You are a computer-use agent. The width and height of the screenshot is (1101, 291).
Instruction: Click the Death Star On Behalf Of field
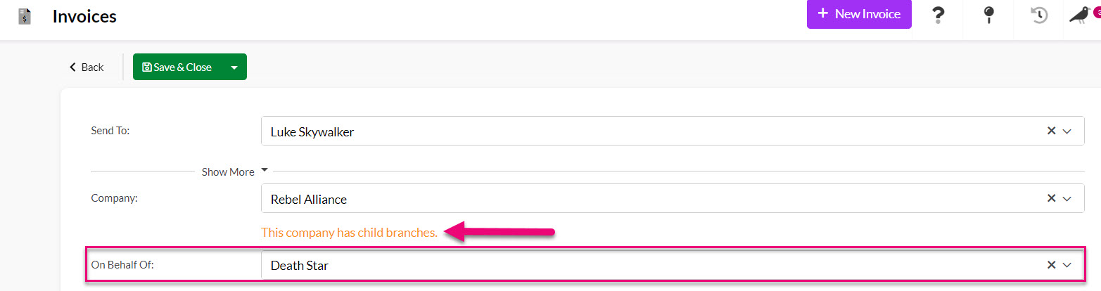[672, 265]
